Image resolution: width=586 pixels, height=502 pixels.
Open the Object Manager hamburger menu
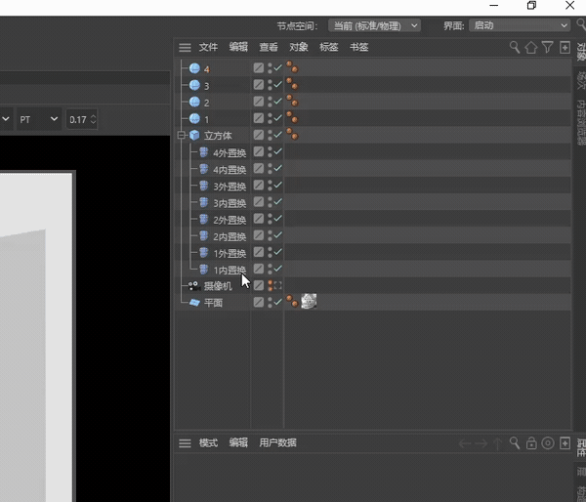pos(185,48)
